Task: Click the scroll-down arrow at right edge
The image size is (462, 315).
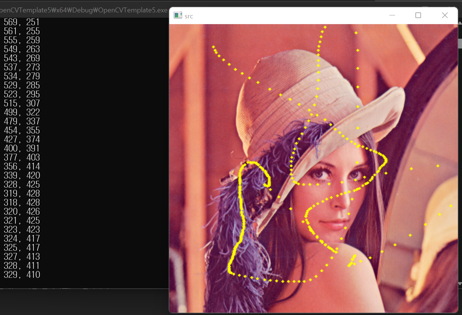Action: pyautogui.click(x=460, y=283)
